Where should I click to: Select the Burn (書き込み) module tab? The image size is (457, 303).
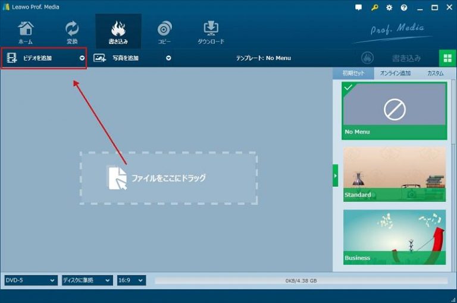(x=118, y=31)
